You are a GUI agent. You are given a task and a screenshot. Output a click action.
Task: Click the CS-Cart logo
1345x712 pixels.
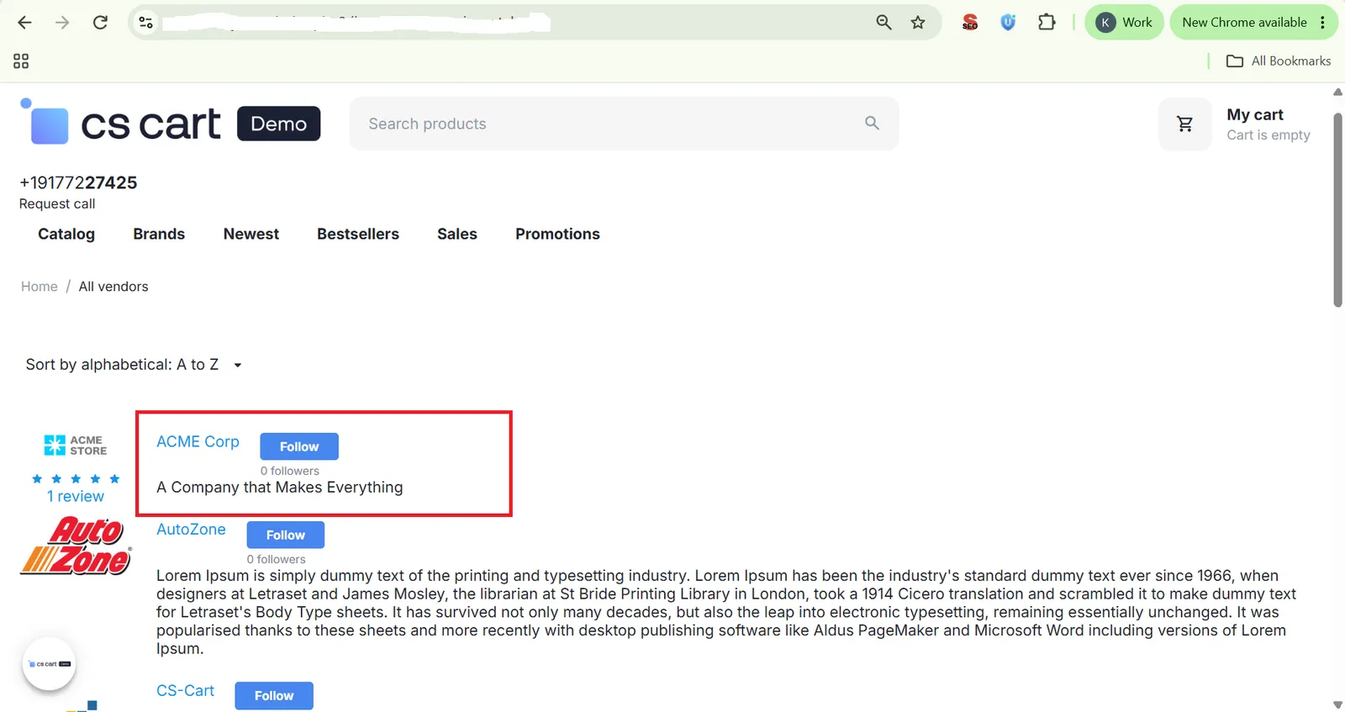point(171,123)
